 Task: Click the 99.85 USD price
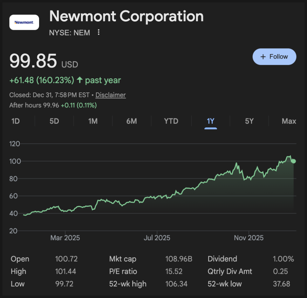pos(33,61)
